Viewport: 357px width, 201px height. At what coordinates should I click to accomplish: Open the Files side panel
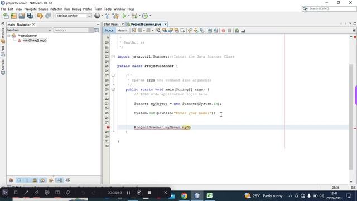[3, 51]
